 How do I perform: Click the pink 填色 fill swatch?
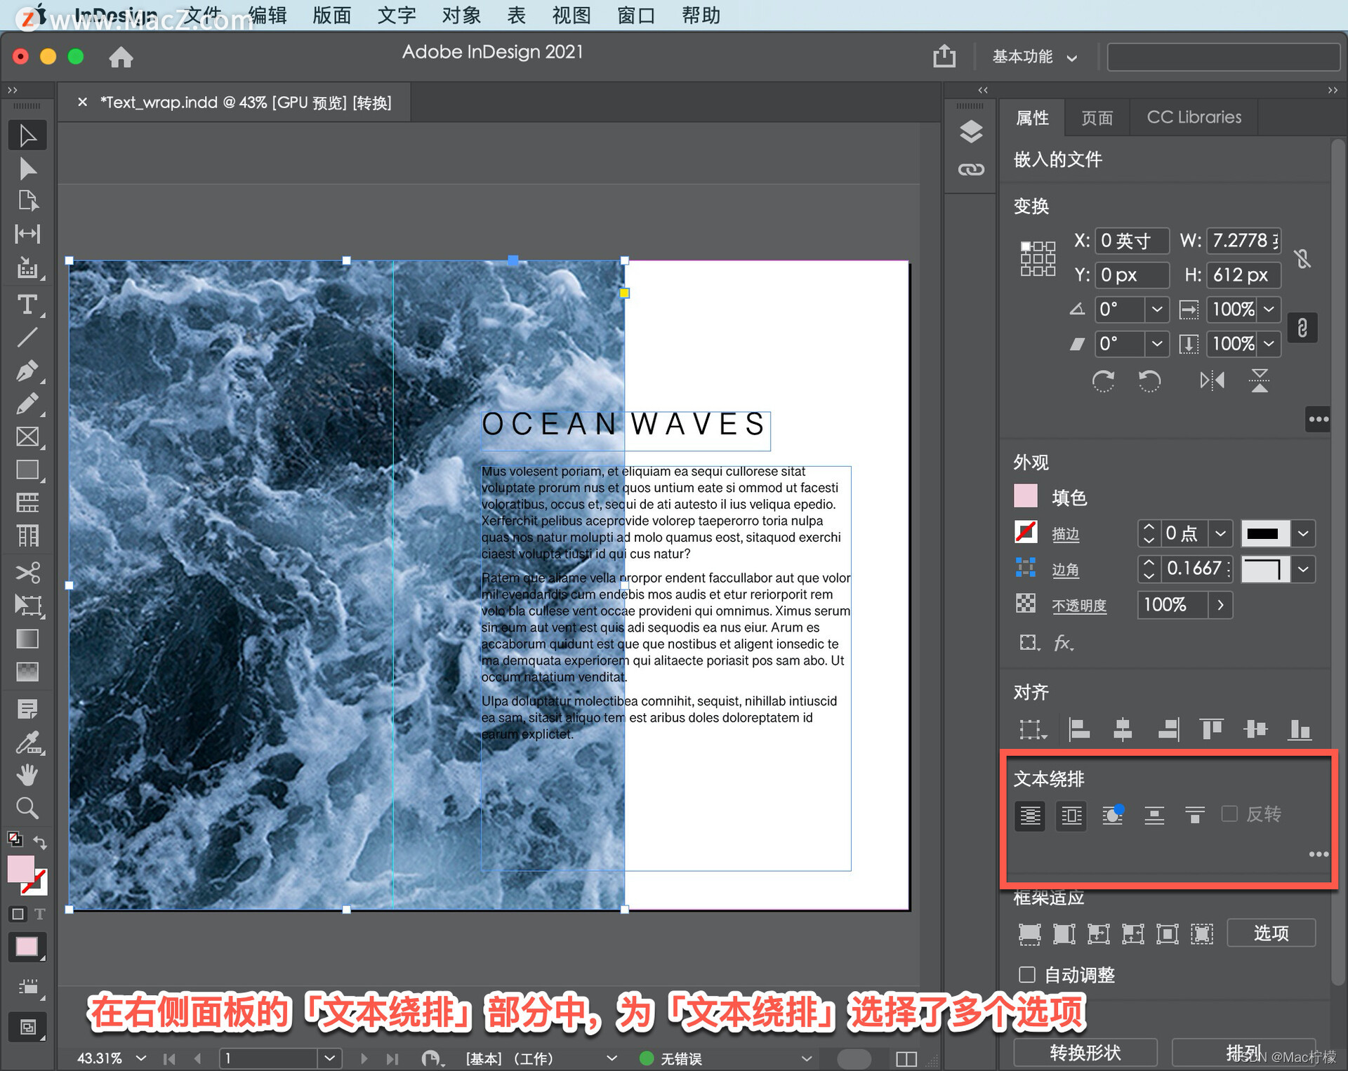point(1026,497)
